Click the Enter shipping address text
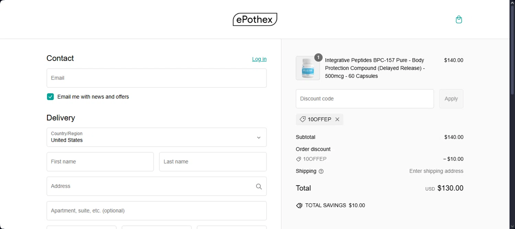 tap(436, 171)
